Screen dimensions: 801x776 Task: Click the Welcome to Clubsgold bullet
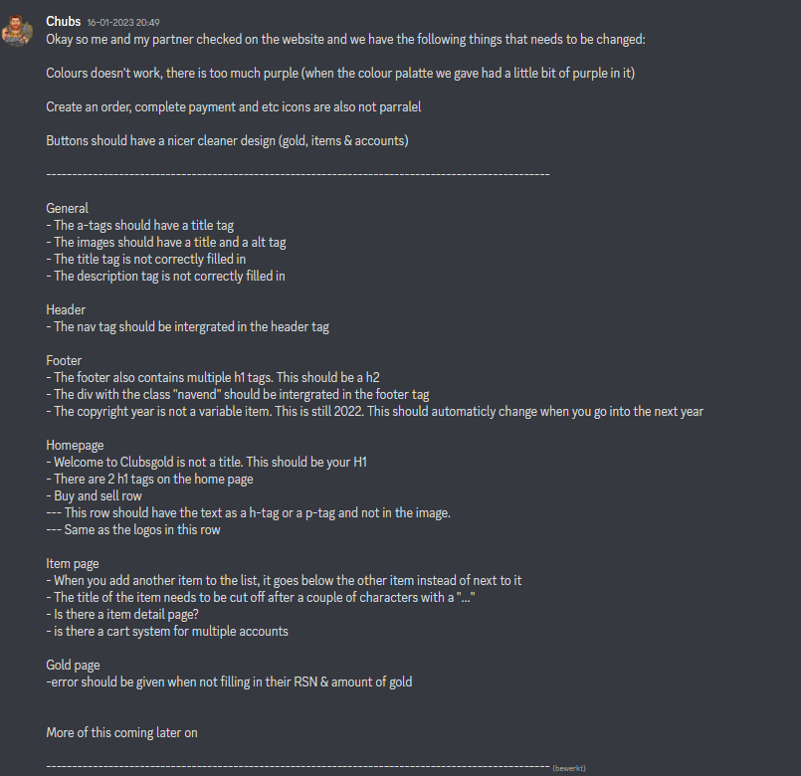click(x=206, y=463)
